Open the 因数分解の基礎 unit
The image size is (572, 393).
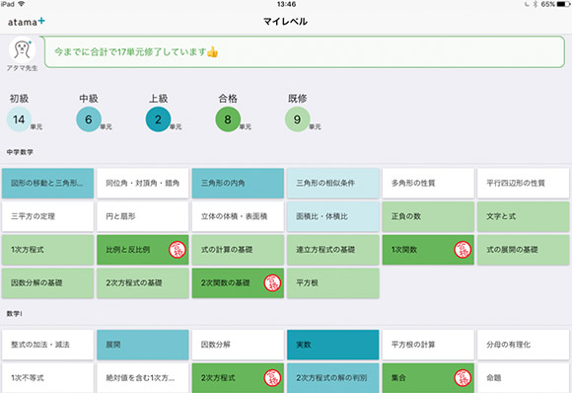click(47, 283)
